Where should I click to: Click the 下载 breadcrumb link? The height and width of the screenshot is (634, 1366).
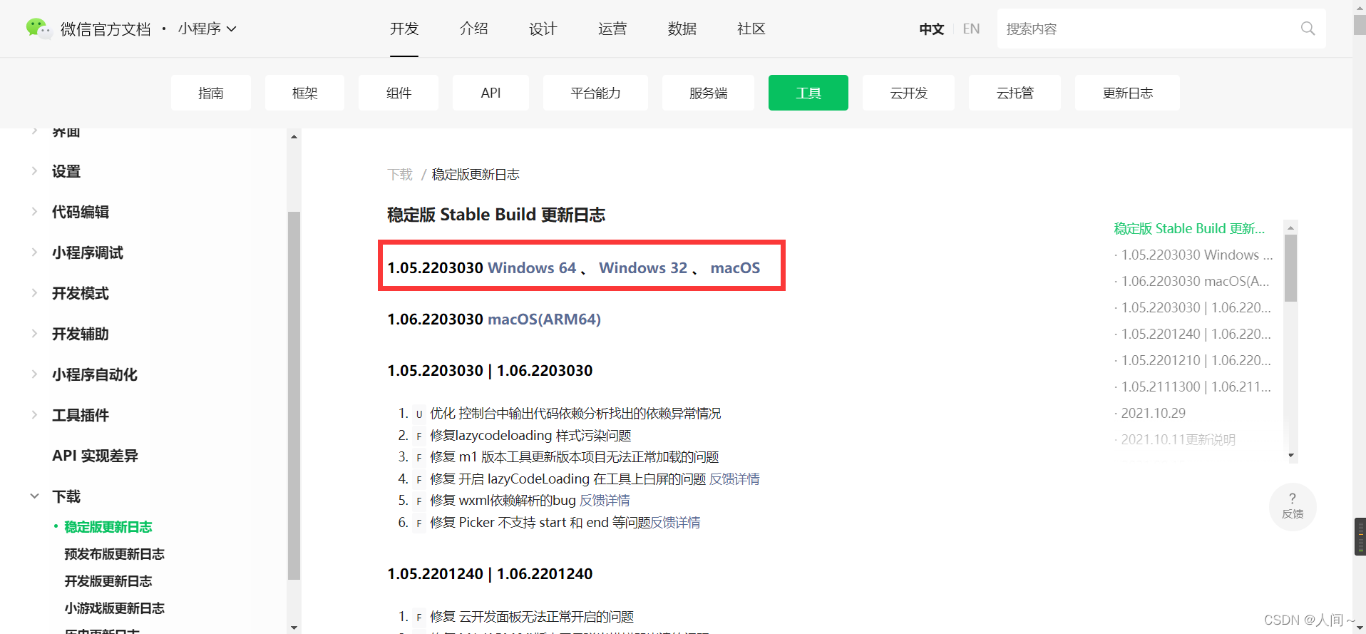[x=400, y=174]
